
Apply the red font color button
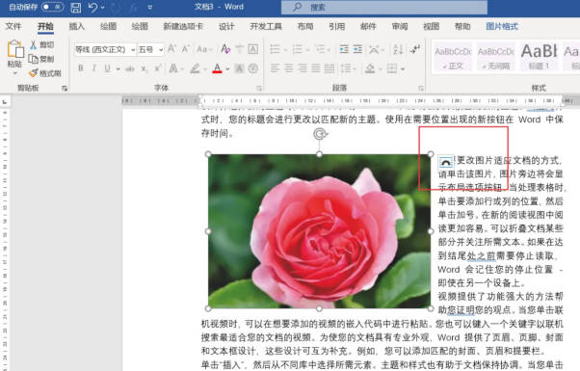click(x=217, y=68)
